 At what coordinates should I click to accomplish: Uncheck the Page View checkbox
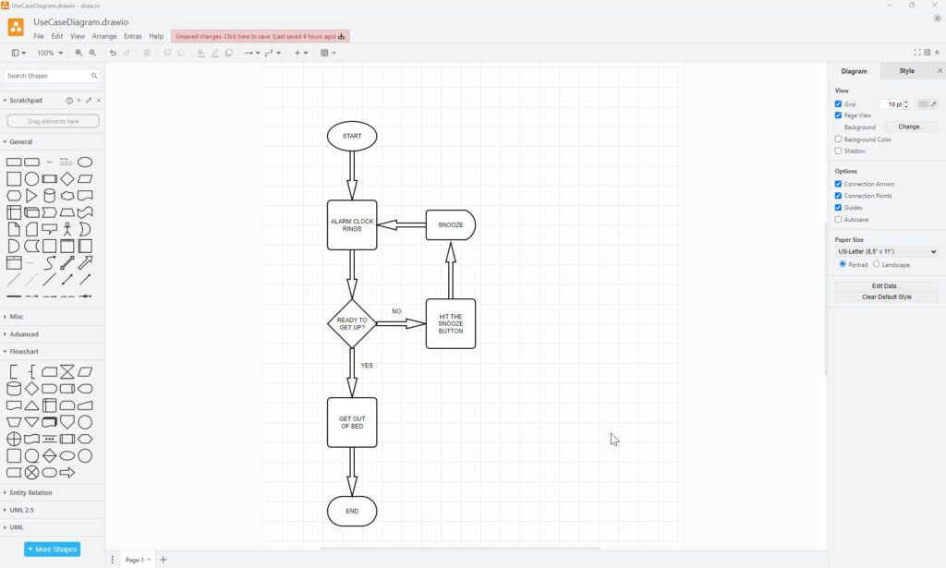[838, 115]
